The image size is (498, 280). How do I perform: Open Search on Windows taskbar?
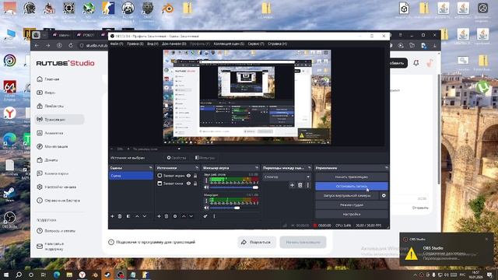click(19, 275)
